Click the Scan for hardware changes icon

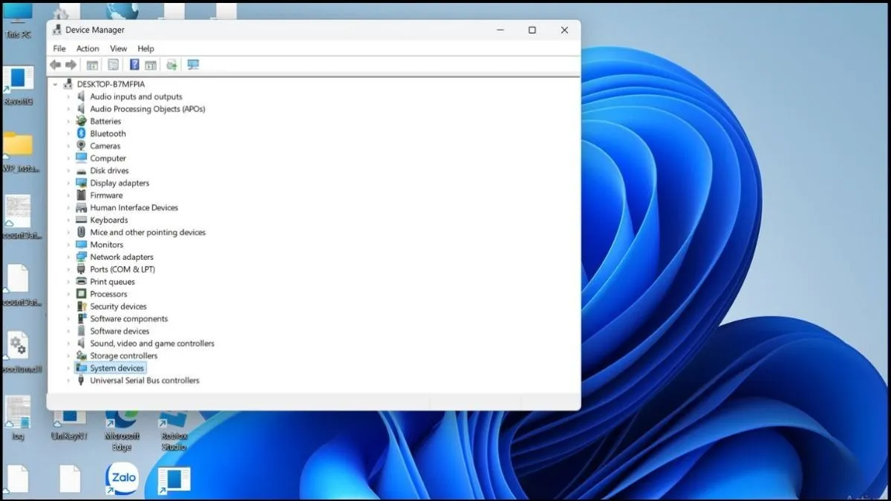pos(172,65)
